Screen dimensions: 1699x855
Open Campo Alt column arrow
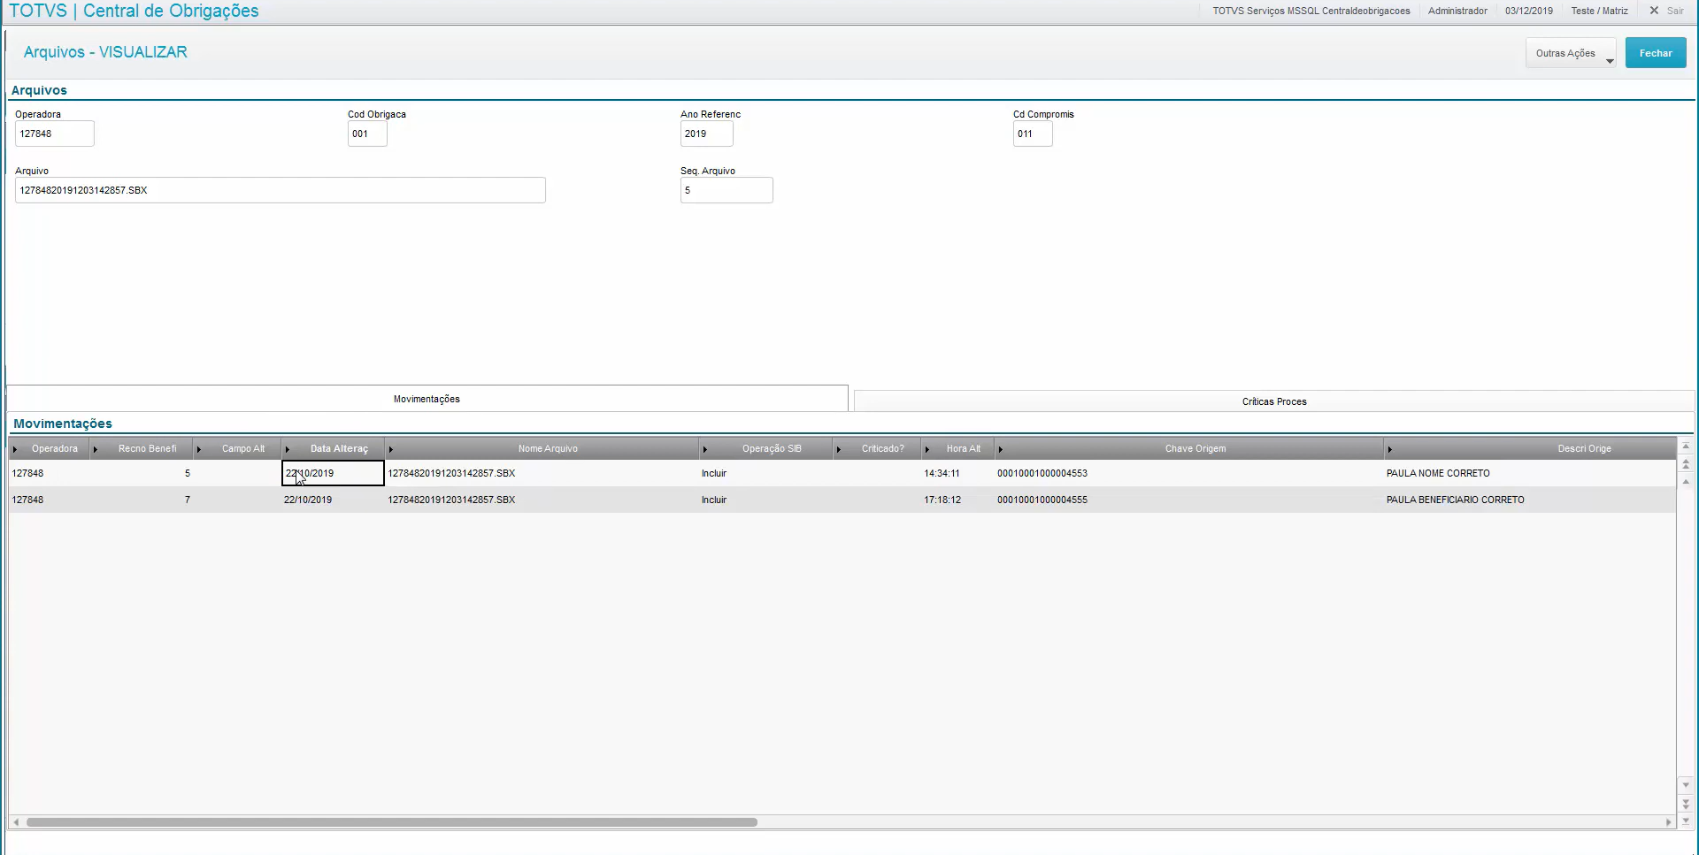click(198, 449)
